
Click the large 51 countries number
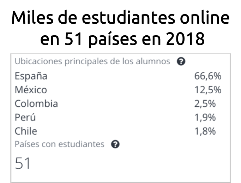pyautogui.click(x=23, y=163)
